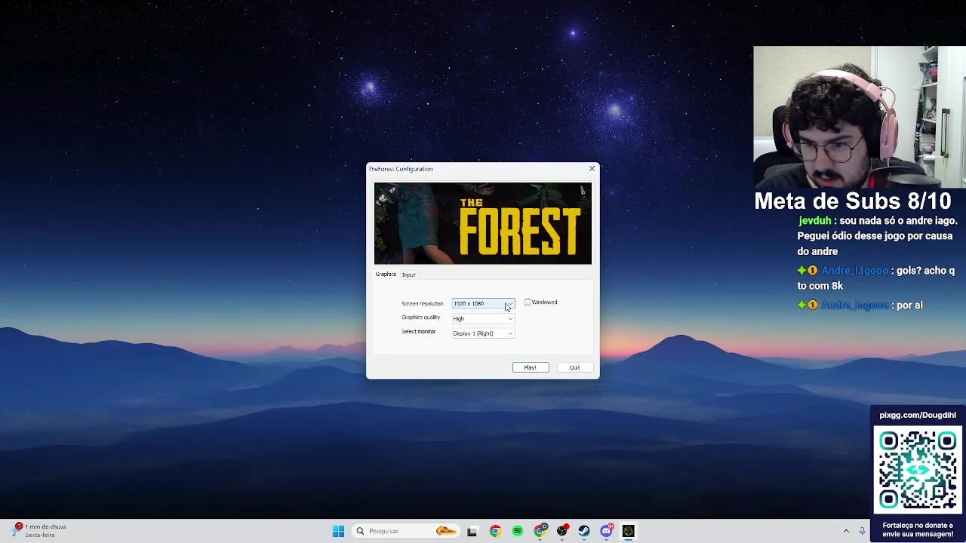Screen dimensions: 966x543
Task: Click The Forest taskbar icon
Action: pyautogui.click(x=629, y=531)
